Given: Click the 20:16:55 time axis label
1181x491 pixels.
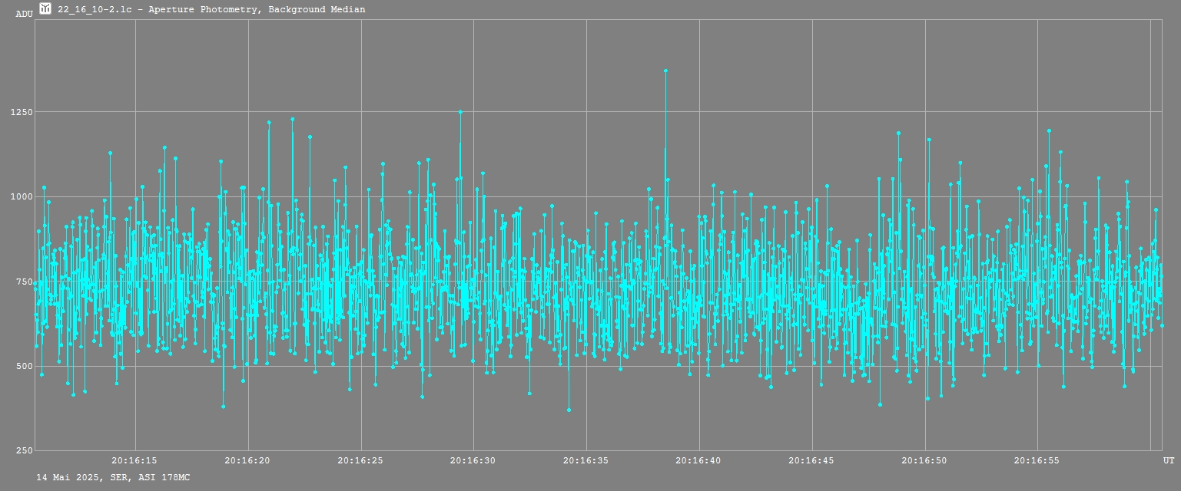Looking at the screenshot, I should 1037,461.
